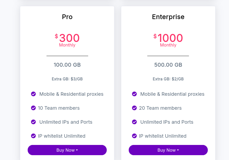Click the Pro plan title
Image resolution: width=229 pixels, height=160 pixels.
point(67,17)
